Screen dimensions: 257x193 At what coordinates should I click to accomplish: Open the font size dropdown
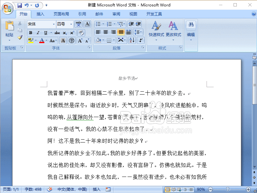[x=71, y=24]
